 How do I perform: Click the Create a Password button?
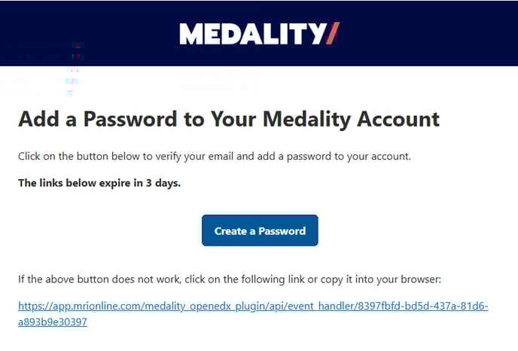tap(260, 230)
